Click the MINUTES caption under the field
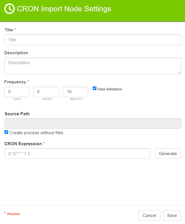The image size is (185, 224). coord(76,99)
